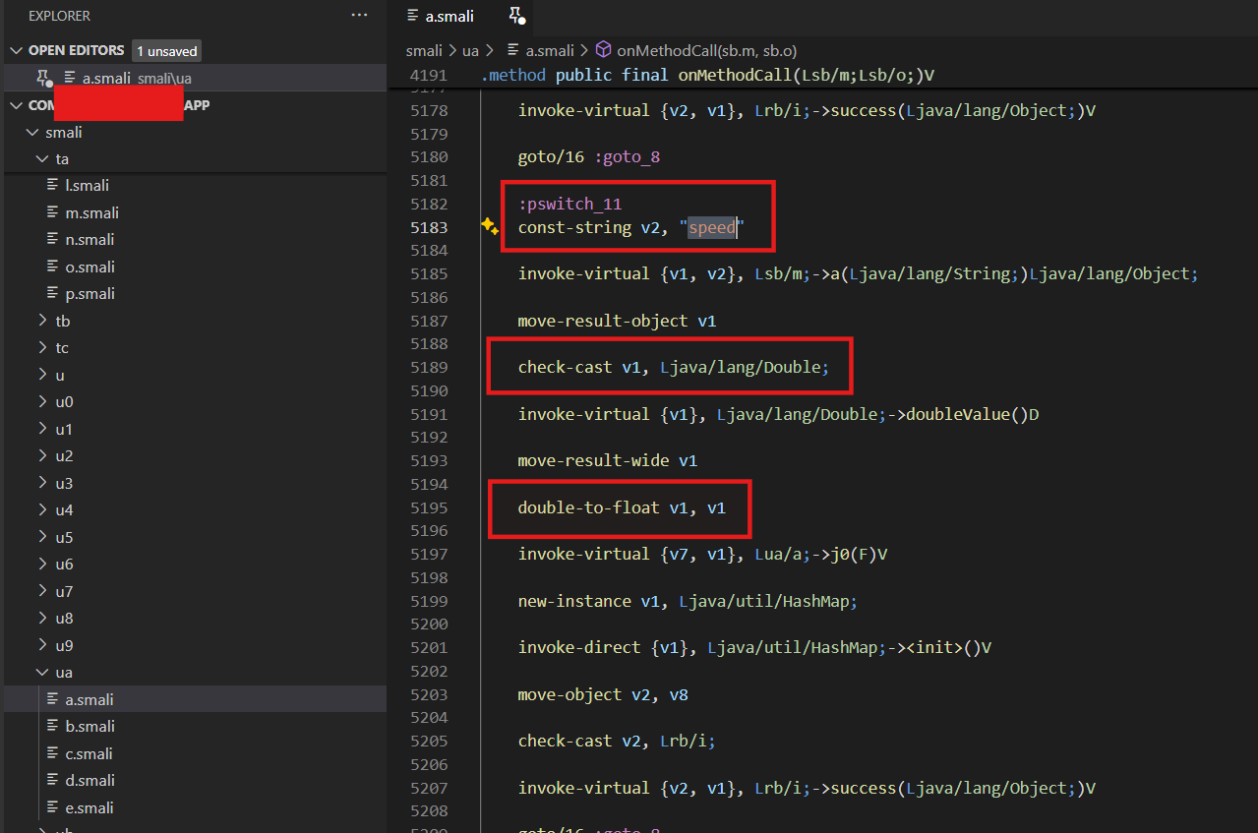
Task: Collapse the smali folder
Action: coord(32,132)
